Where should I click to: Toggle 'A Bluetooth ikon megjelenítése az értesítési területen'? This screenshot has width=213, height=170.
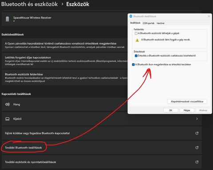133,64
